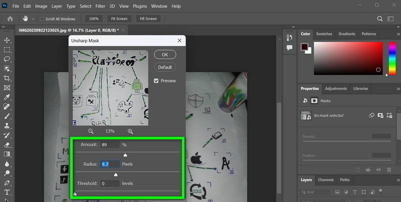
Task: Open the Filter menu
Action: 100,6
